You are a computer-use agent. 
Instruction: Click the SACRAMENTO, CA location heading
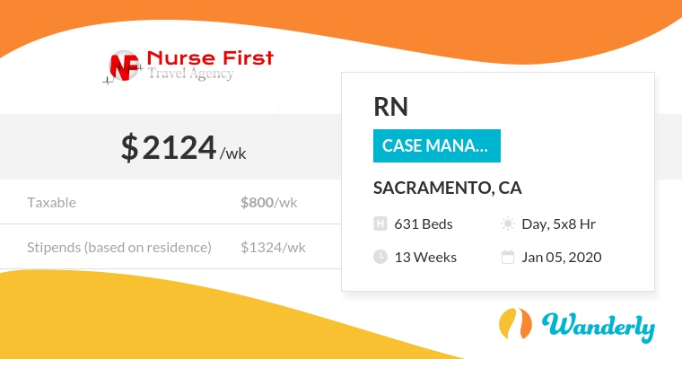coord(447,188)
